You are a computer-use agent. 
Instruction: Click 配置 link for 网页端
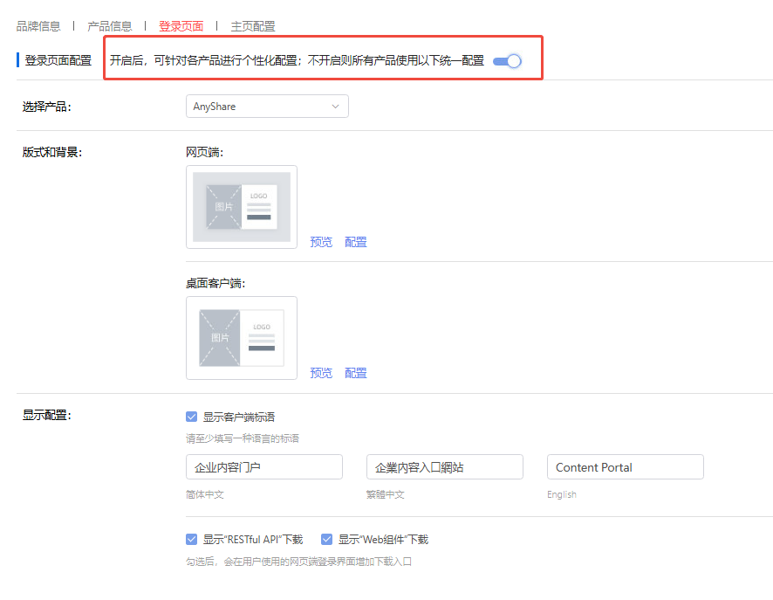(356, 242)
